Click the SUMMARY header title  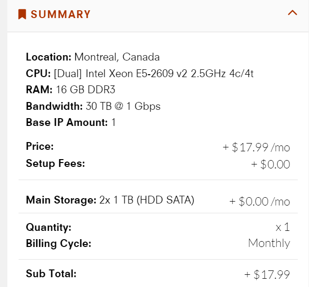point(61,14)
